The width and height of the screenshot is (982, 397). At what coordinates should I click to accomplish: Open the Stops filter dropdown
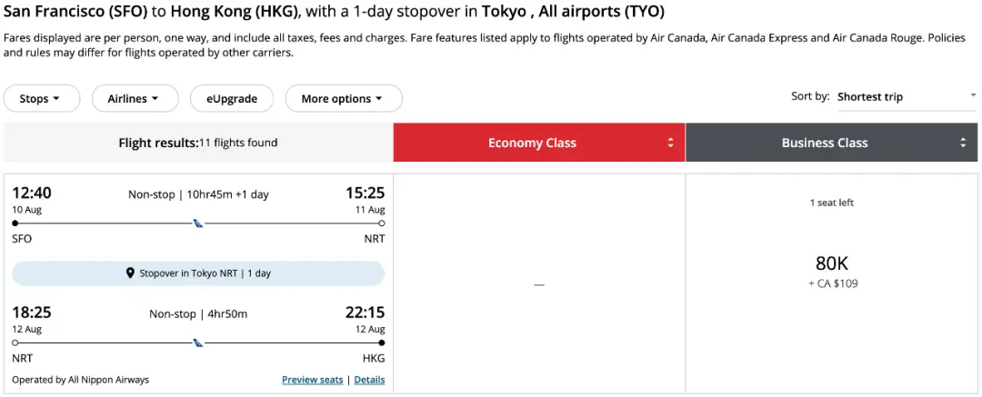pyautogui.click(x=42, y=98)
